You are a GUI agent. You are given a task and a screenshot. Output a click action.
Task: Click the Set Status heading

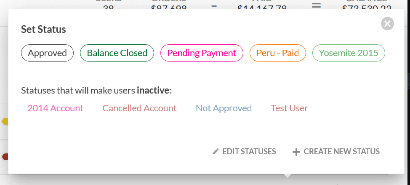click(44, 30)
